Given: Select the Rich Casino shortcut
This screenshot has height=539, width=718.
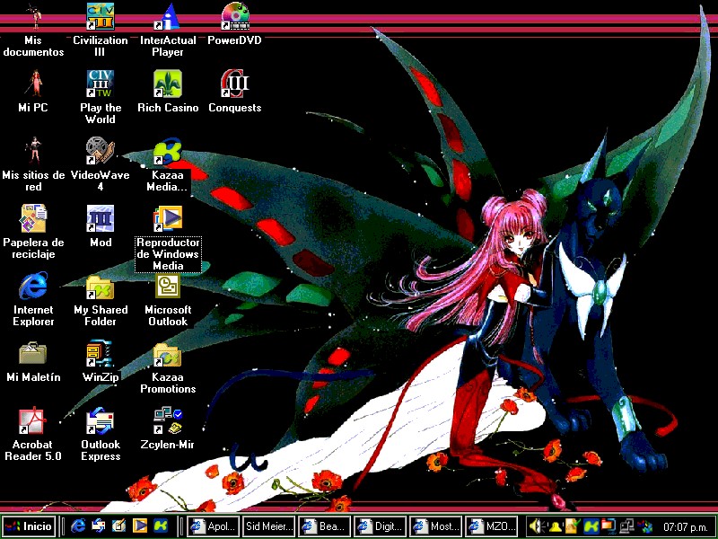Looking at the screenshot, I should pyautogui.click(x=167, y=84).
